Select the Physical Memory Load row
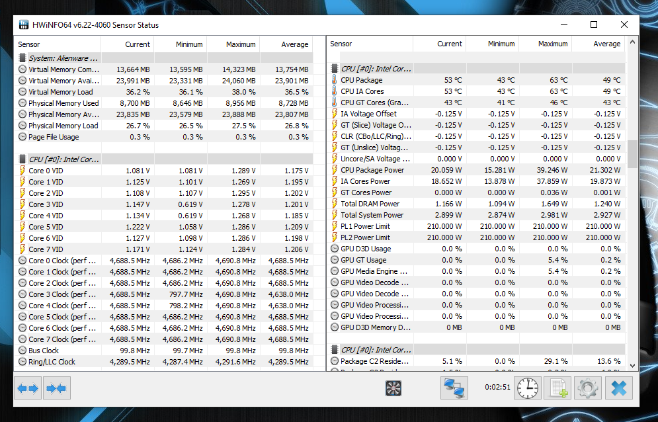 pyautogui.click(x=163, y=125)
